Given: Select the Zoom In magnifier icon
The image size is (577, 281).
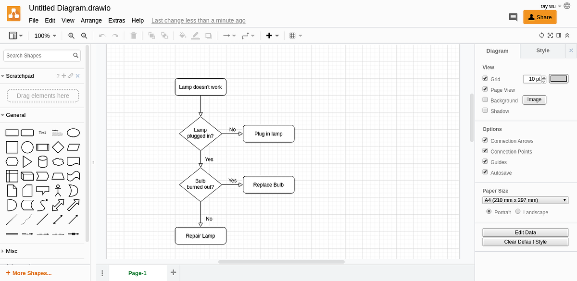Looking at the screenshot, I should pyautogui.click(x=71, y=36).
